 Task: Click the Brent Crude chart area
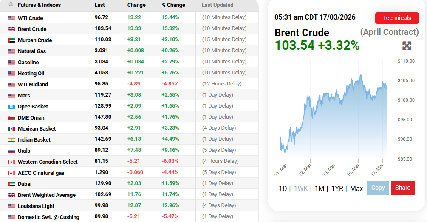point(335,109)
